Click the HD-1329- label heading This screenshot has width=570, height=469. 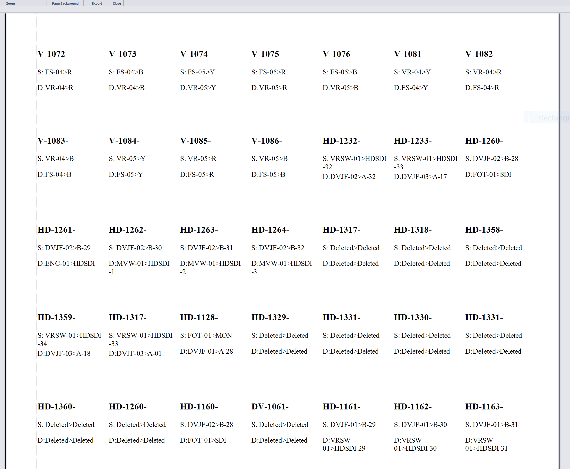(270, 317)
